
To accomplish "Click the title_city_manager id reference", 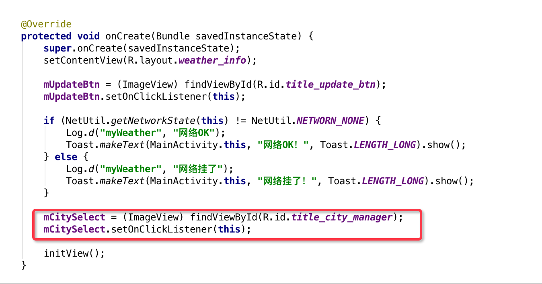I will [x=341, y=217].
